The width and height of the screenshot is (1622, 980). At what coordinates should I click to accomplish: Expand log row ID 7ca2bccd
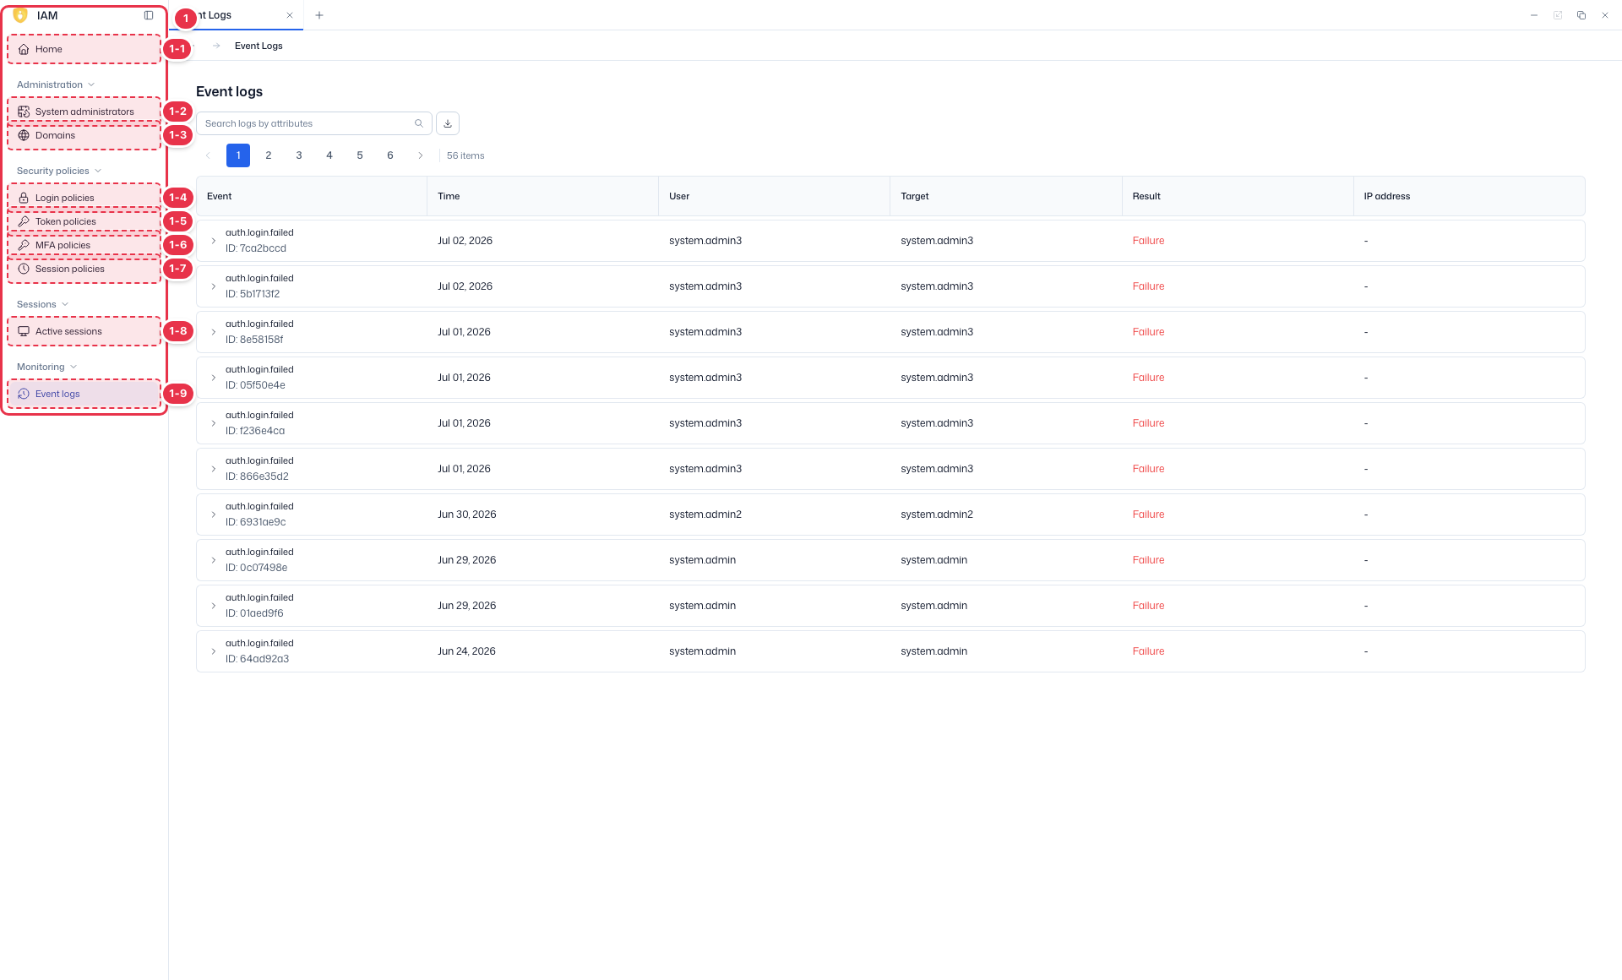tap(214, 241)
